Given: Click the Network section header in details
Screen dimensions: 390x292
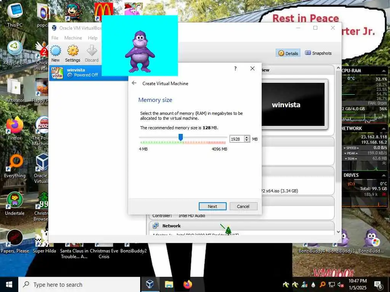Looking at the screenshot, I should [242, 226].
